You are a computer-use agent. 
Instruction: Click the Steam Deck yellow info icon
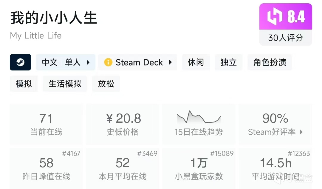click(108, 62)
